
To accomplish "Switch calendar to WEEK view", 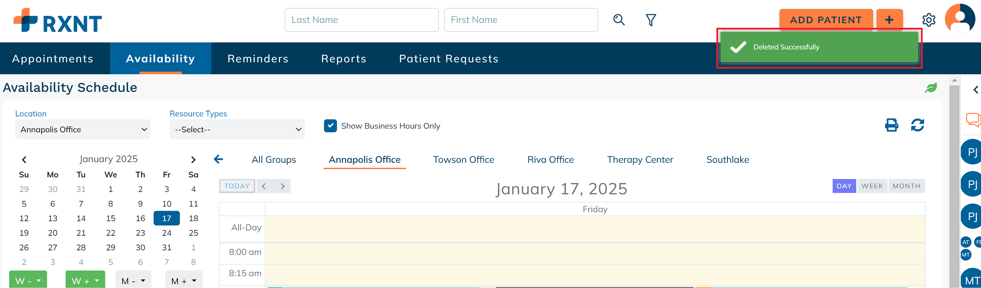I will [x=872, y=186].
